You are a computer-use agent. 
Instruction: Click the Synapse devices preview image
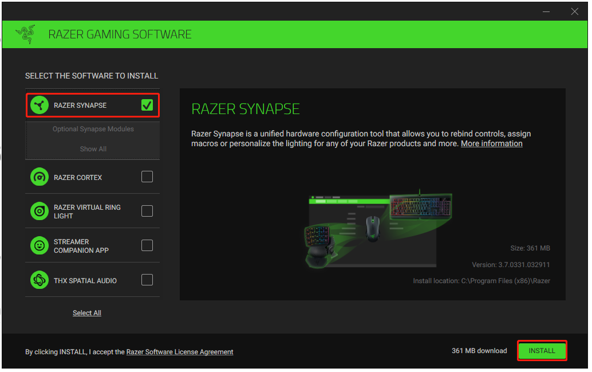pyautogui.click(x=378, y=229)
